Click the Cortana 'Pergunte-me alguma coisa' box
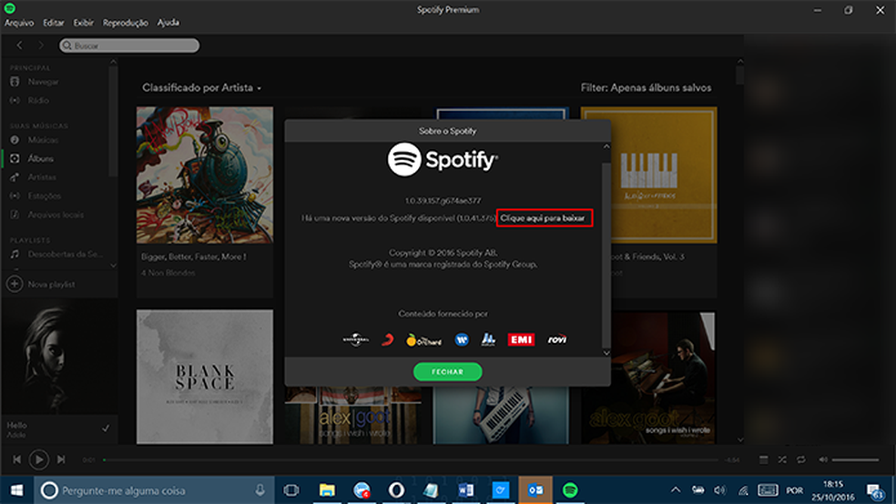The height and width of the screenshot is (504, 896). (154, 490)
